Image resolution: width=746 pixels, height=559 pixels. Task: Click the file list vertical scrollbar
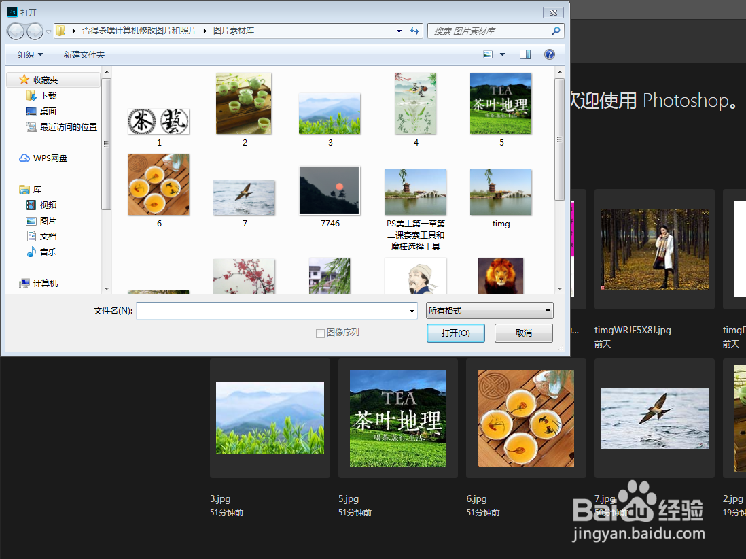pos(560,180)
